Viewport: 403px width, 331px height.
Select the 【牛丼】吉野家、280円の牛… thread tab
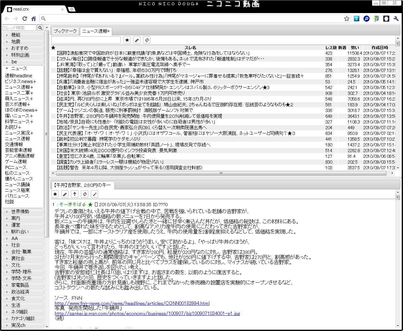[83, 185]
